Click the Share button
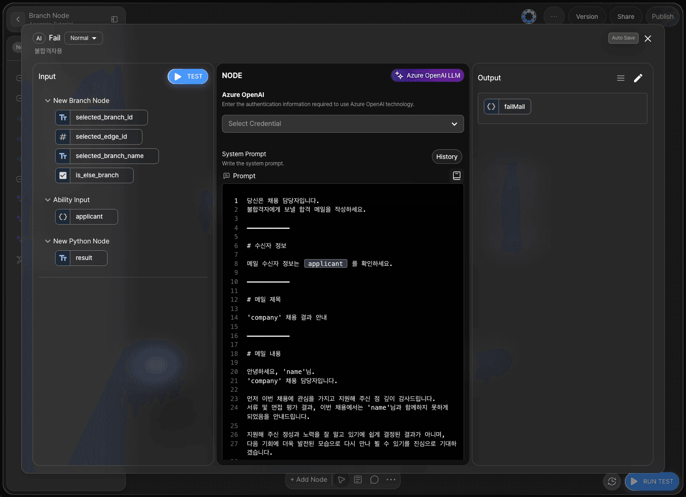Screen dimensions: 686x497 pyautogui.click(x=625, y=17)
